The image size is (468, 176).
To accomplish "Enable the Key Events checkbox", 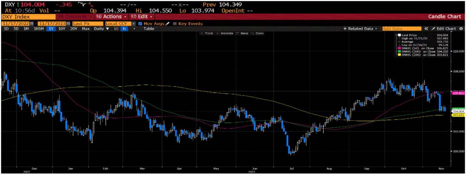I will 175,23.
